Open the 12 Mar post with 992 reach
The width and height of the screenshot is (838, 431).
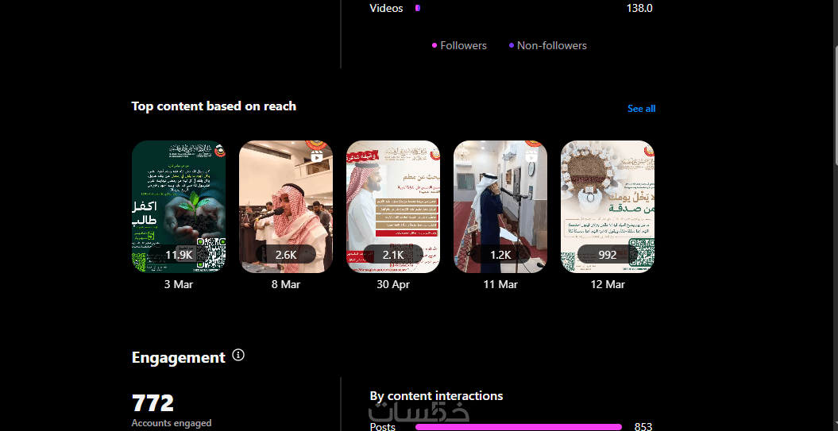608,206
